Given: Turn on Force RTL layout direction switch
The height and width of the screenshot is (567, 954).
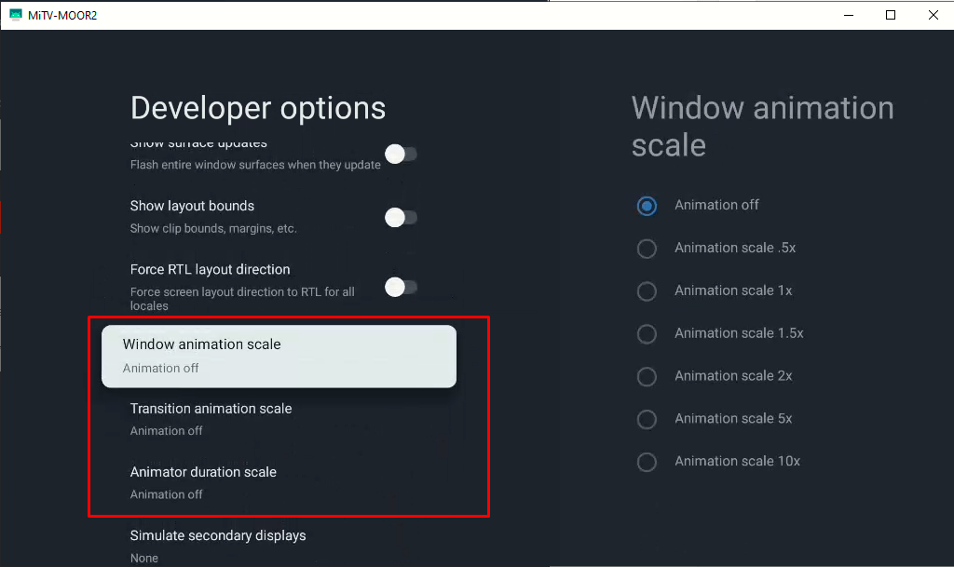Looking at the screenshot, I should pos(401,287).
